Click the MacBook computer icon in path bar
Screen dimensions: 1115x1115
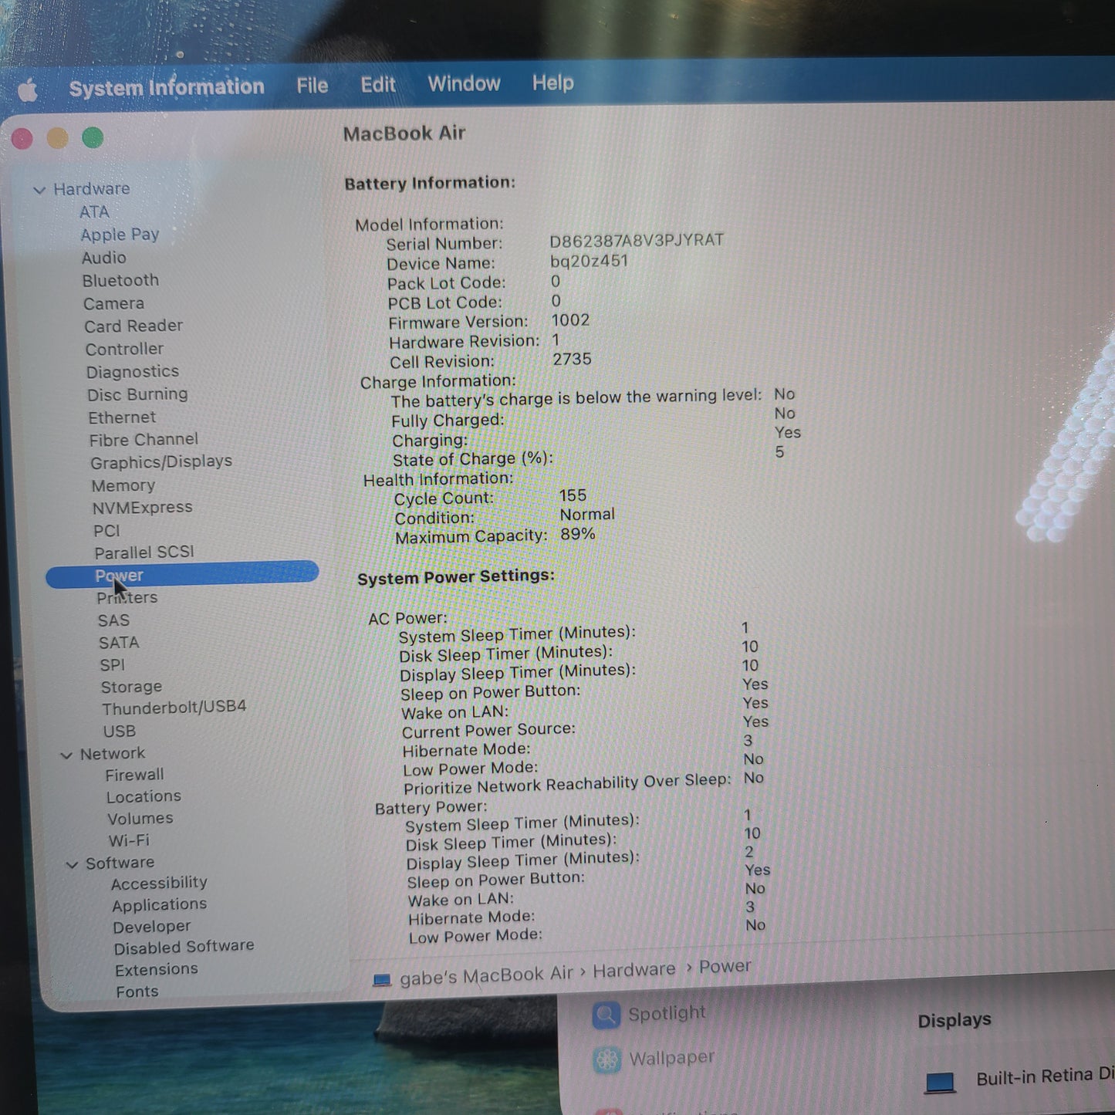tap(382, 980)
